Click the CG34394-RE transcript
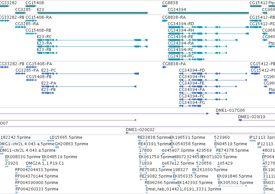Image resolution: width=275 pixels, height=194 pixels. coord(203,40)
